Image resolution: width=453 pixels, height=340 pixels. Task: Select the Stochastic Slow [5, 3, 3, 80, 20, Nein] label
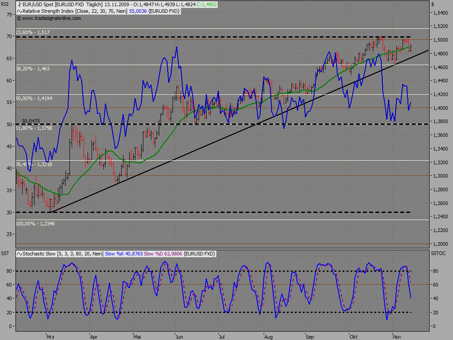coord(63,254)
